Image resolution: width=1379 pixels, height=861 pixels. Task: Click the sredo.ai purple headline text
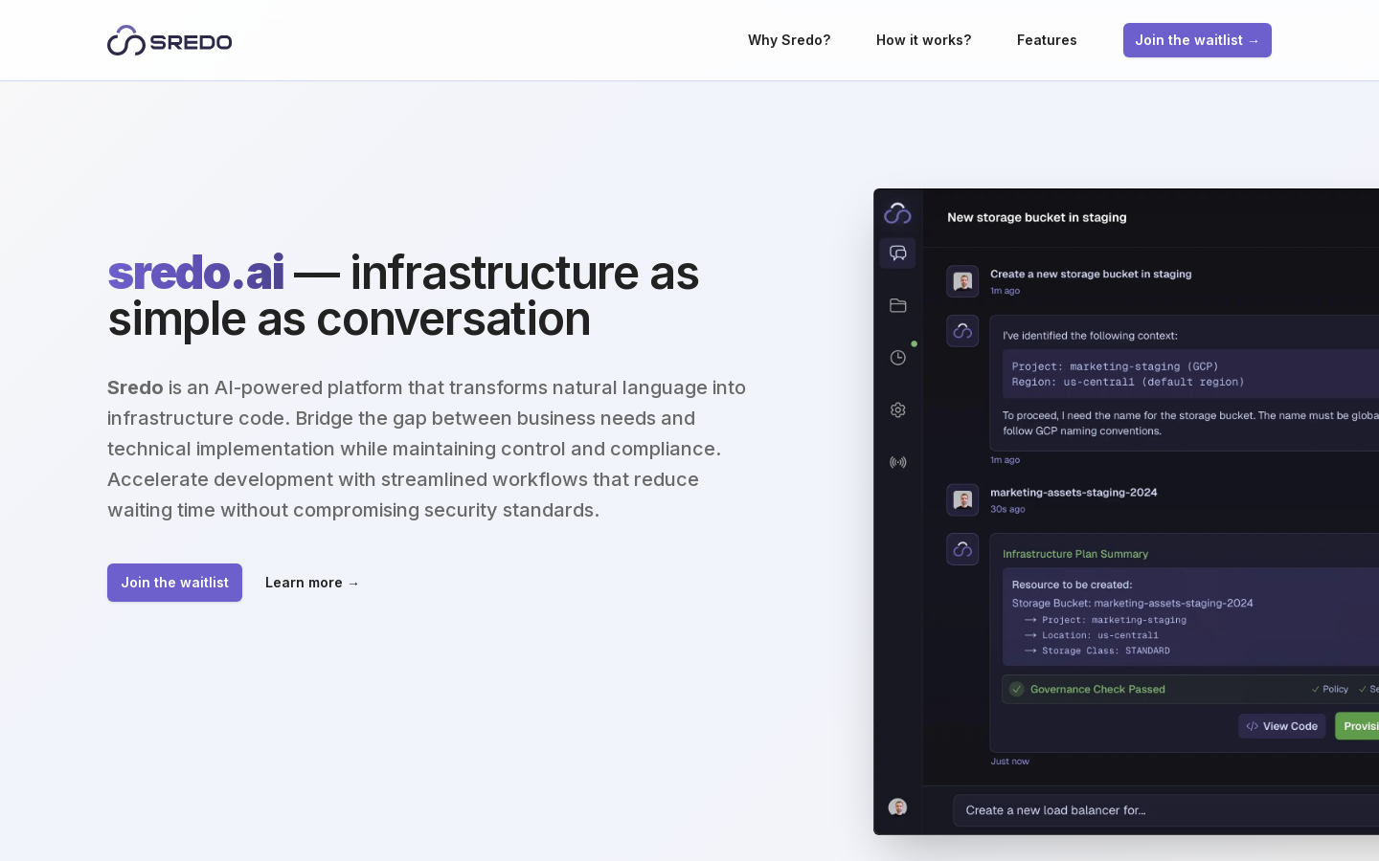[195, 273]
